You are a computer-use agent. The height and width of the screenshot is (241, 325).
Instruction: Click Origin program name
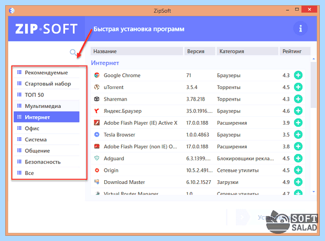111,170
